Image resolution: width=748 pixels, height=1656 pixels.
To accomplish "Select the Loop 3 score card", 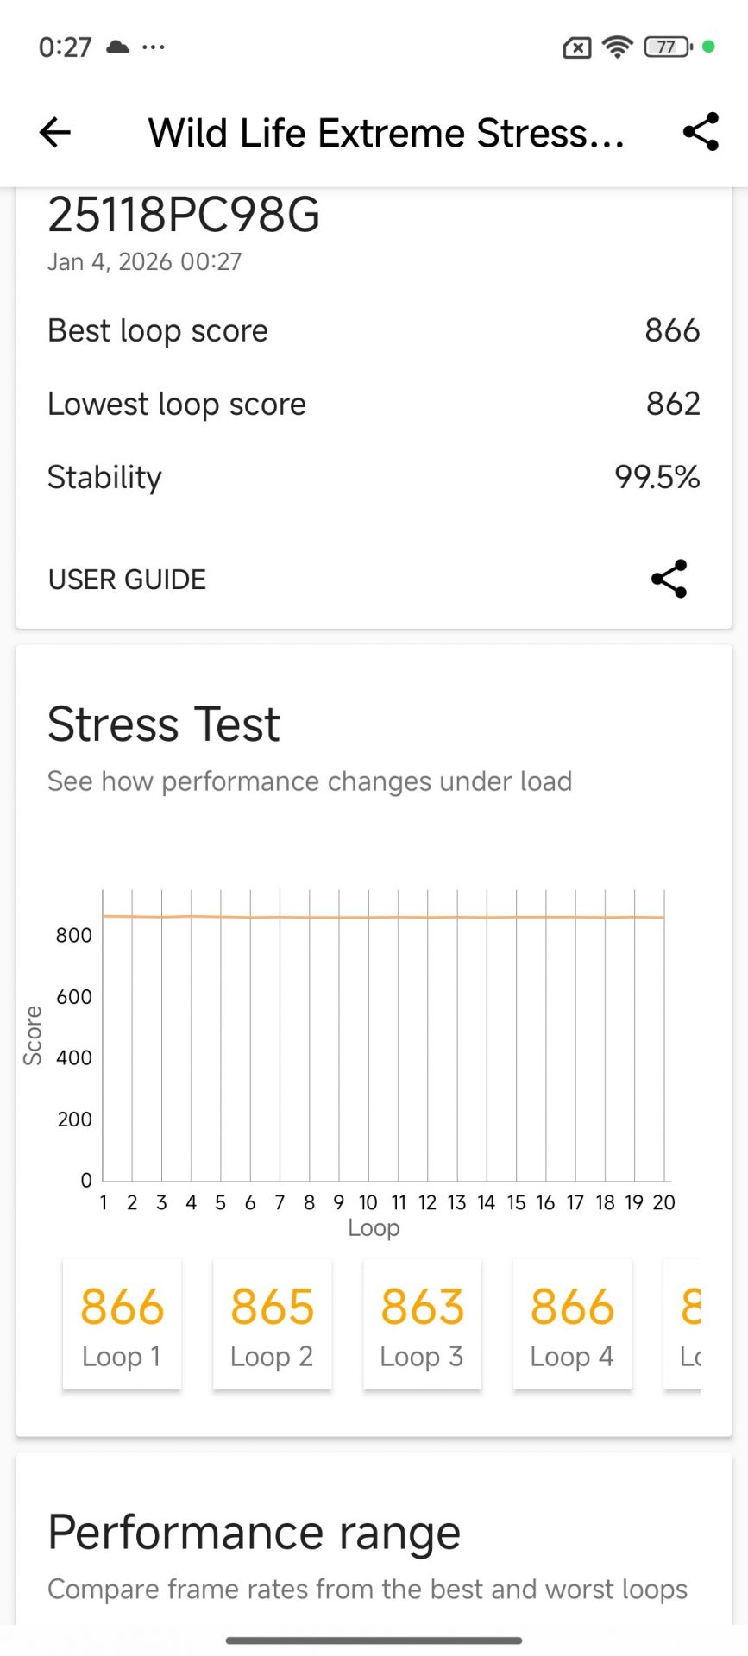I will pyautogui.click(x=422, y=1324).
